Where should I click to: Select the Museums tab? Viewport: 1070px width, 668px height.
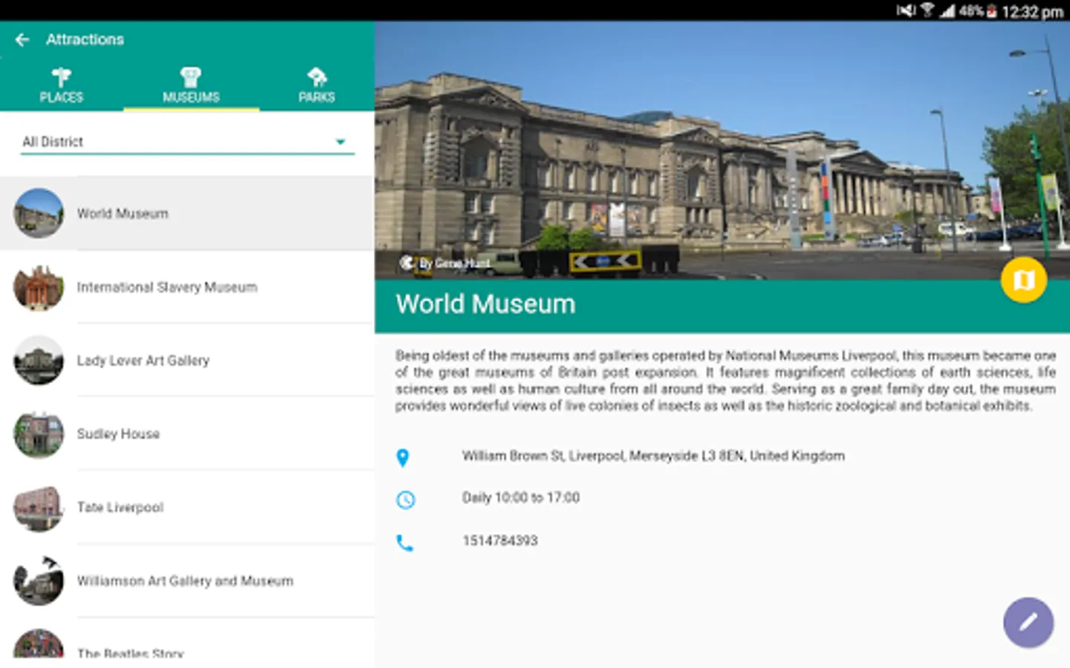point(191,85)
